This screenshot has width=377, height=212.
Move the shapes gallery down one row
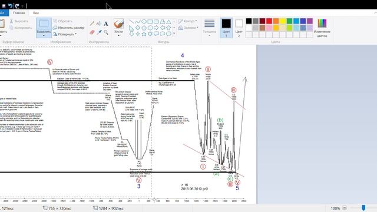click(174, 28)
